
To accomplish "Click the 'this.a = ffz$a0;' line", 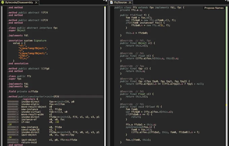I will click(x=137, y=33).
